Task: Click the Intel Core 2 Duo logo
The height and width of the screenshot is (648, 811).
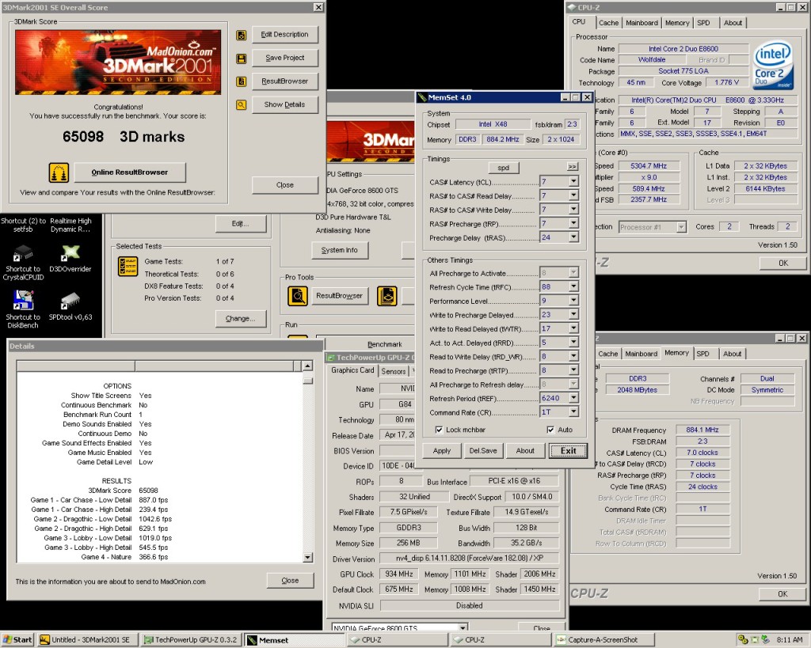Action: coord(773,66)
